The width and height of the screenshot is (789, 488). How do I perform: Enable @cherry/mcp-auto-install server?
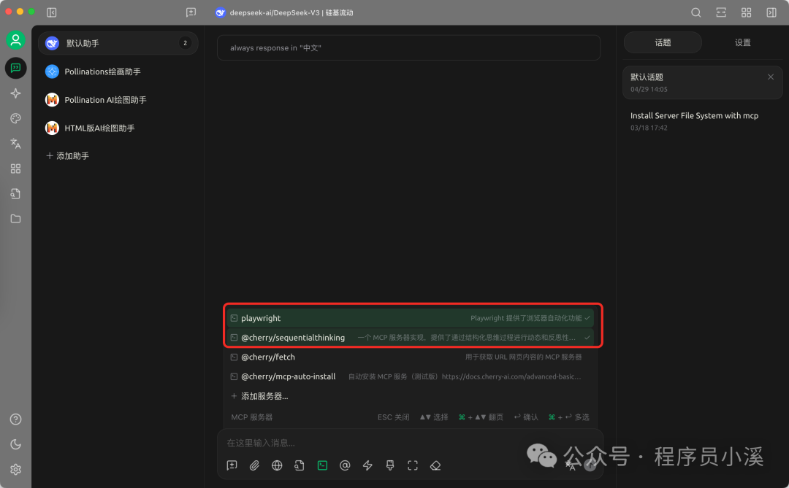[411, 376]
